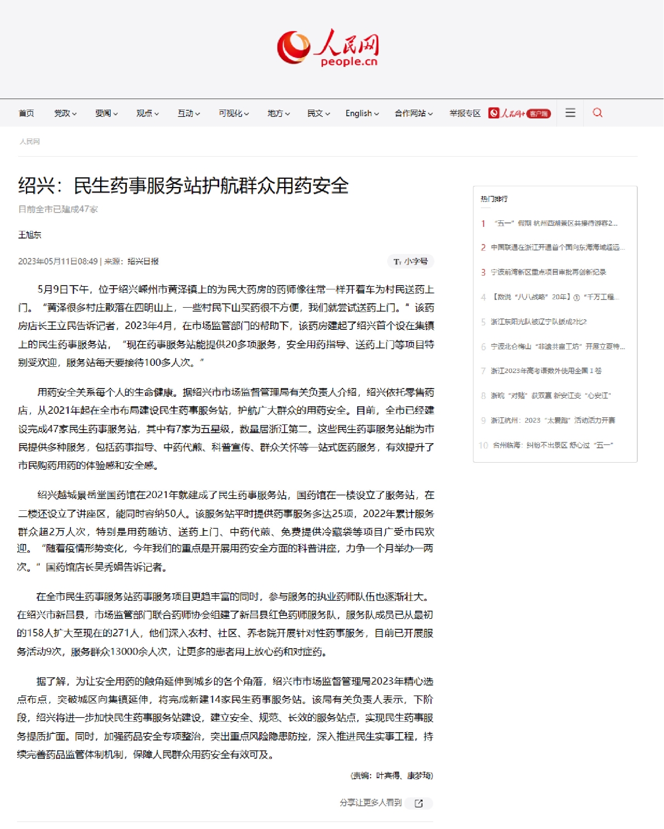Open ranked article 10 about 台州临海
This screenshot has height=829, width=664.
[x=553, y=445]
